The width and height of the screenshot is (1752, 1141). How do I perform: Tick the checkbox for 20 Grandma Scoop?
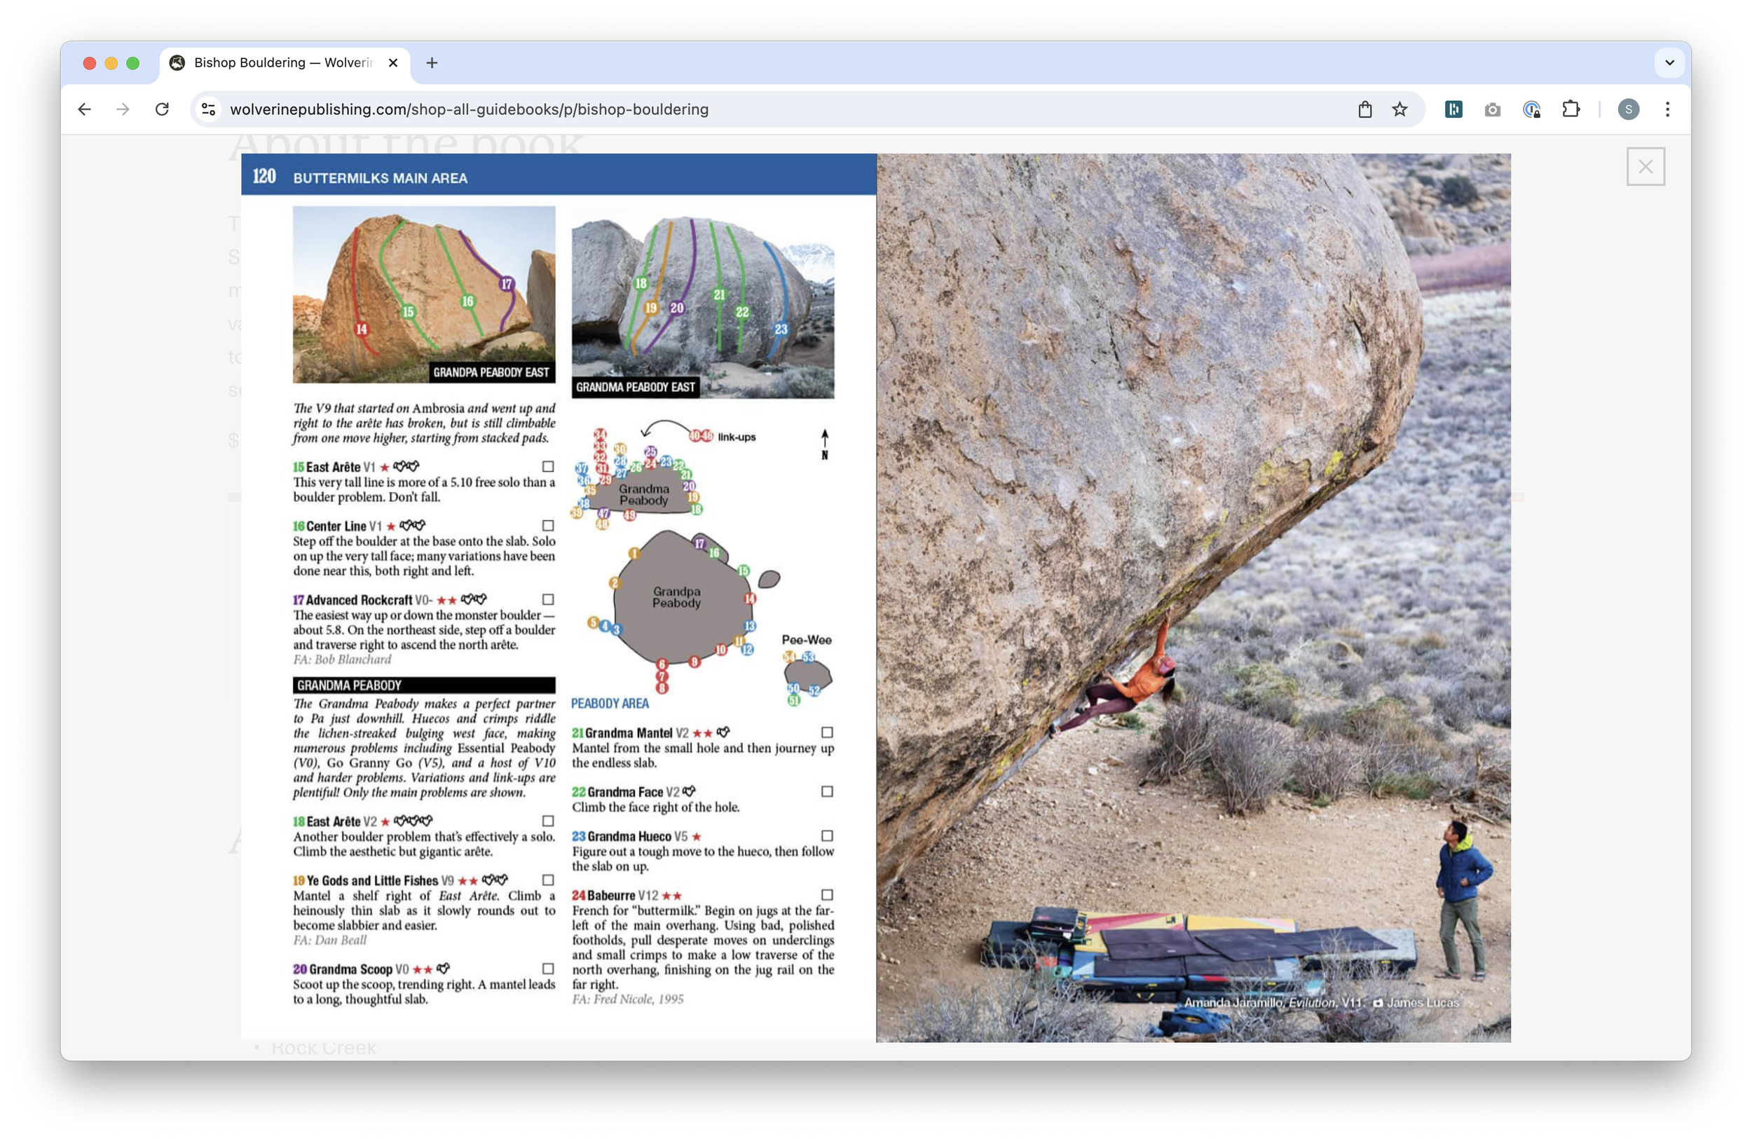[548, 969]
